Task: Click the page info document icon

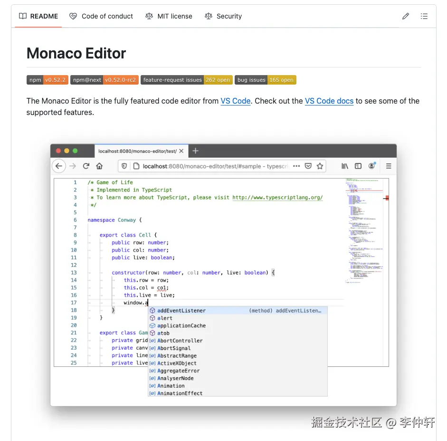Action: pos(136,166)
